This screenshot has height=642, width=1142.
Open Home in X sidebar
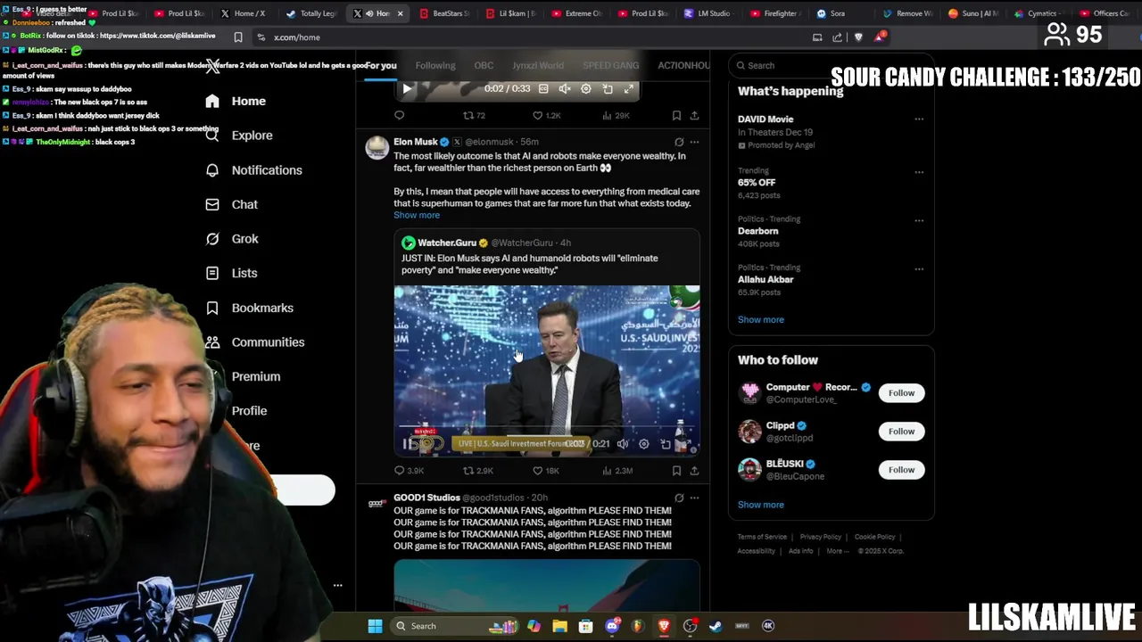(236, 101)
